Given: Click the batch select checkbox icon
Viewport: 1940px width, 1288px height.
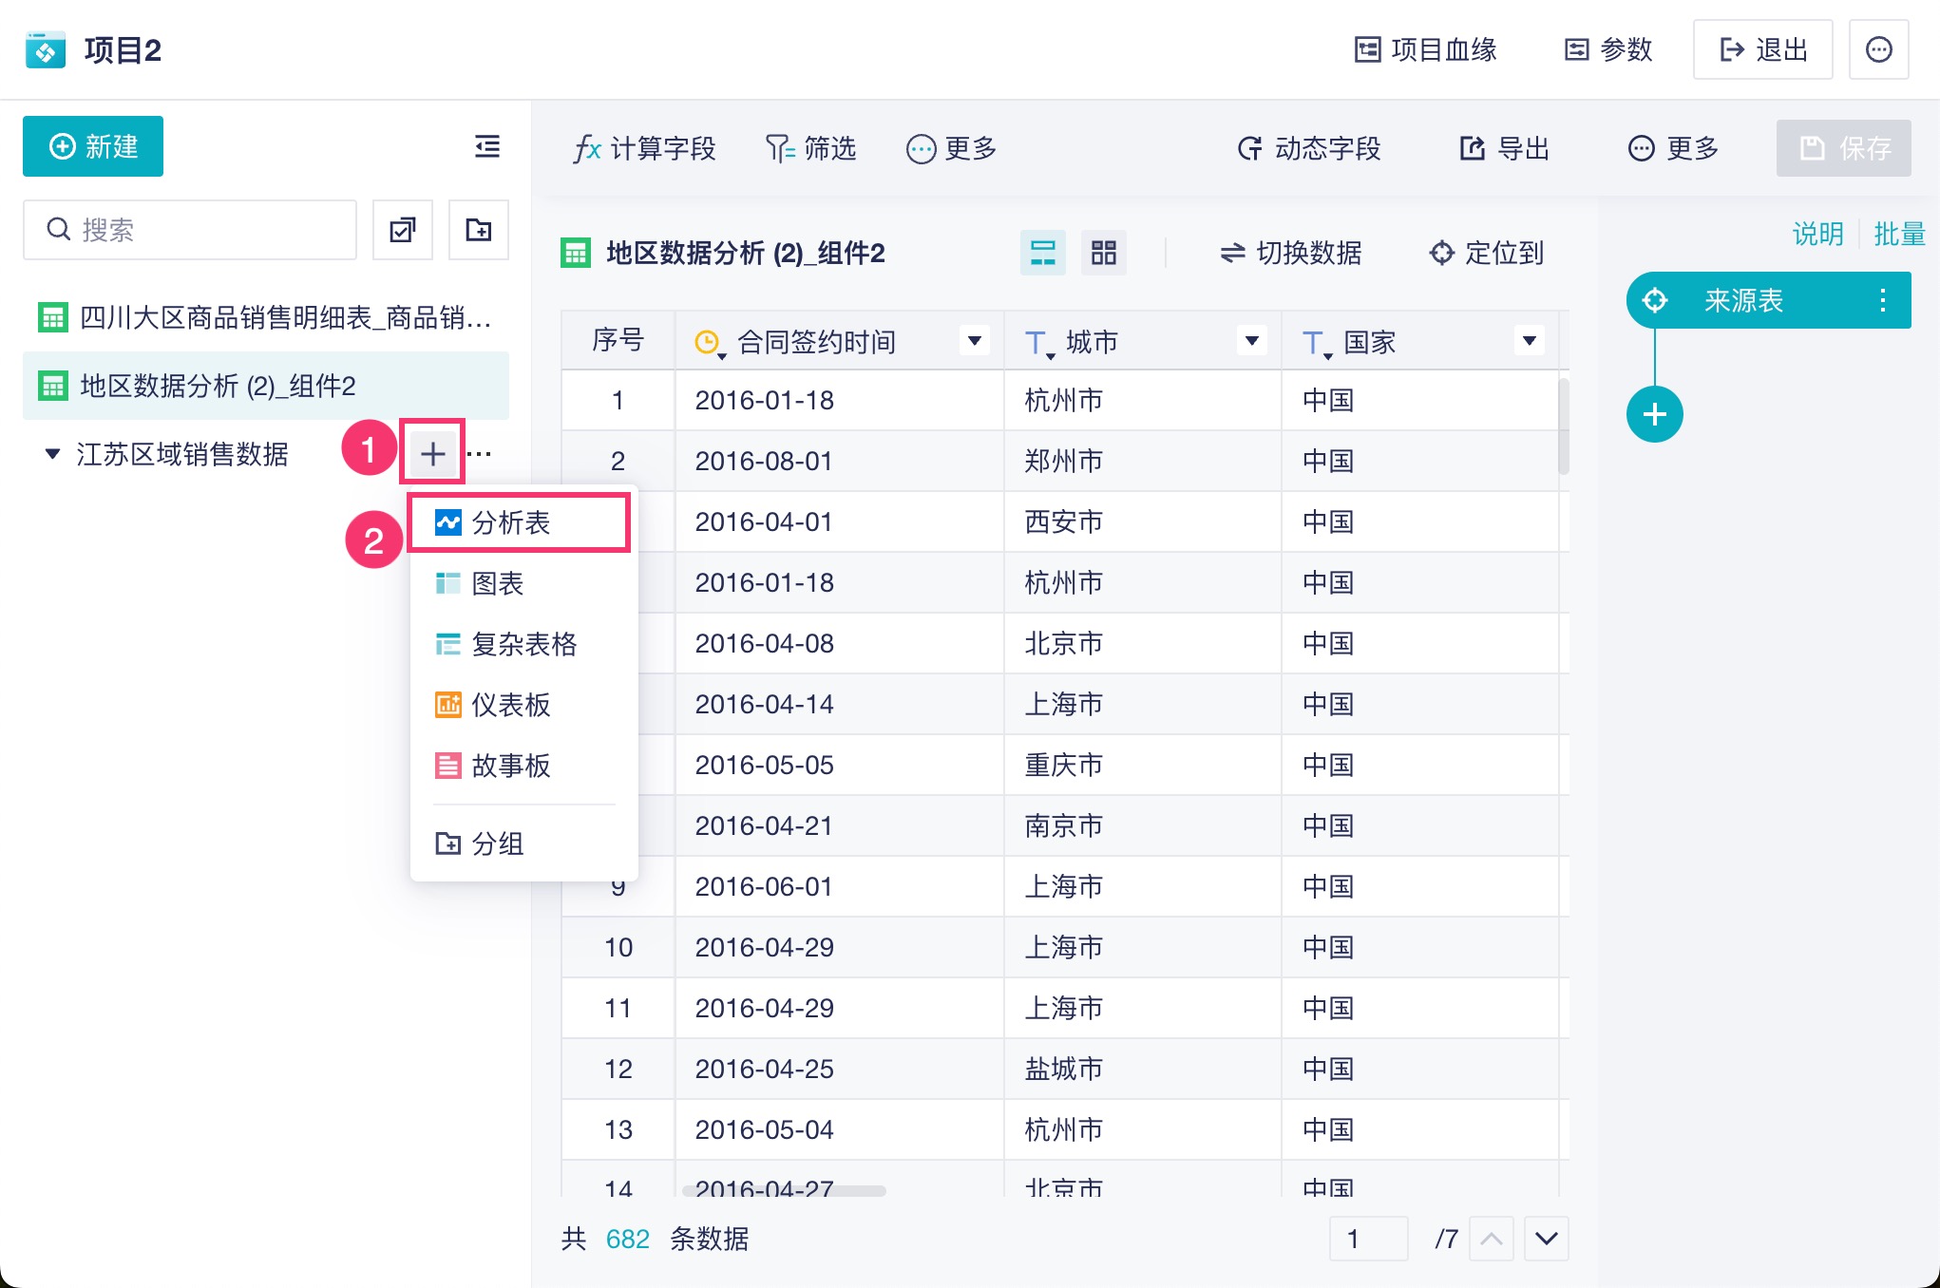Looking at the screenshot, I should point(403,230).
